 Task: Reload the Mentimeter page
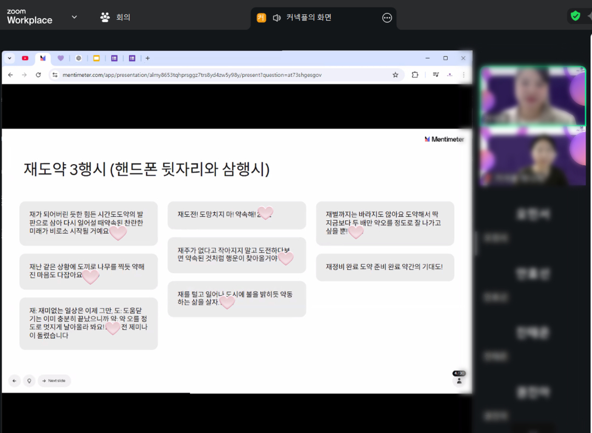38,75
